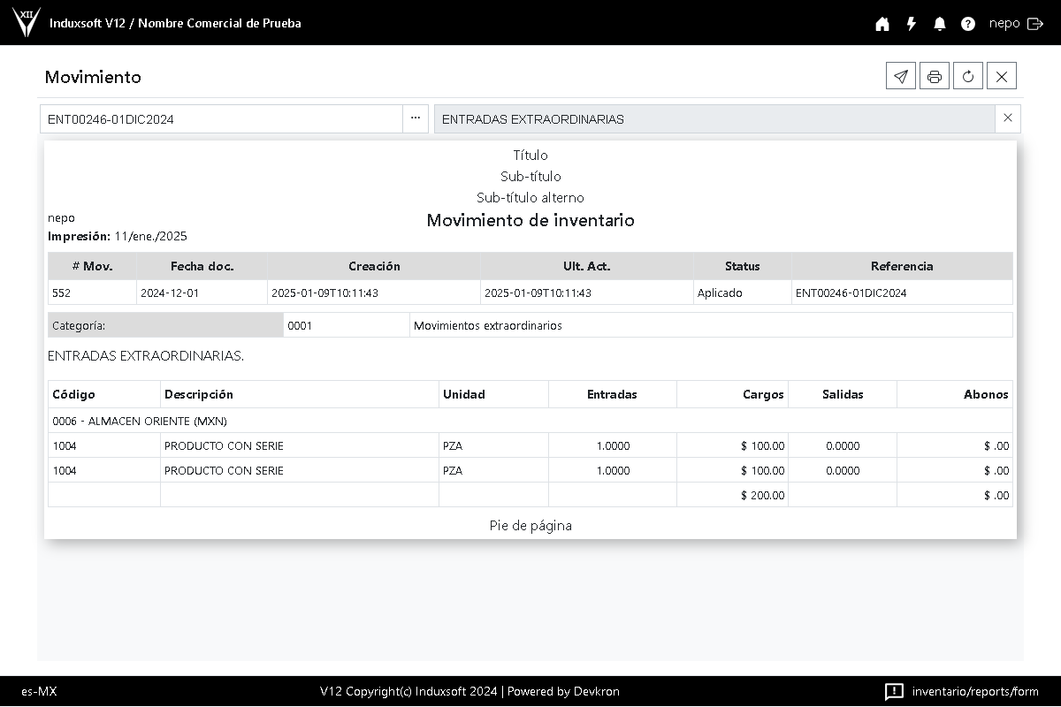The height and width of the screenshot is (707, 1061).
Task: Click the Induxsoft V12 logo
Action: point(27,23)
